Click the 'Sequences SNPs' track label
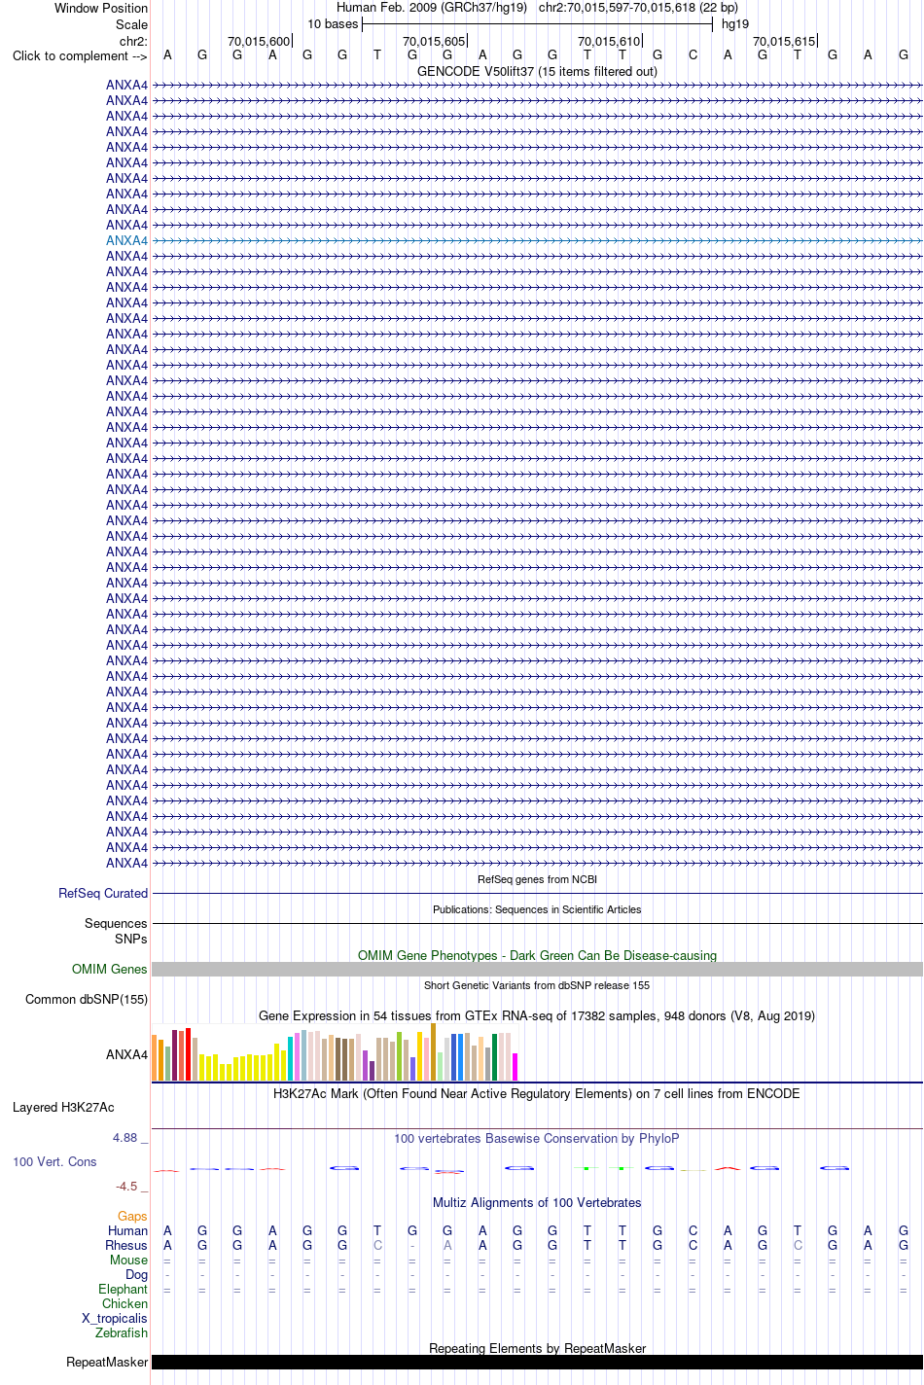This screenshot has height=1385, width=924. click(116, 931)
